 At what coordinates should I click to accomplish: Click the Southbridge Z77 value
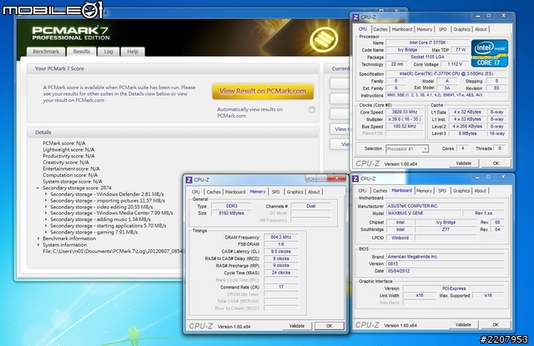446,229
